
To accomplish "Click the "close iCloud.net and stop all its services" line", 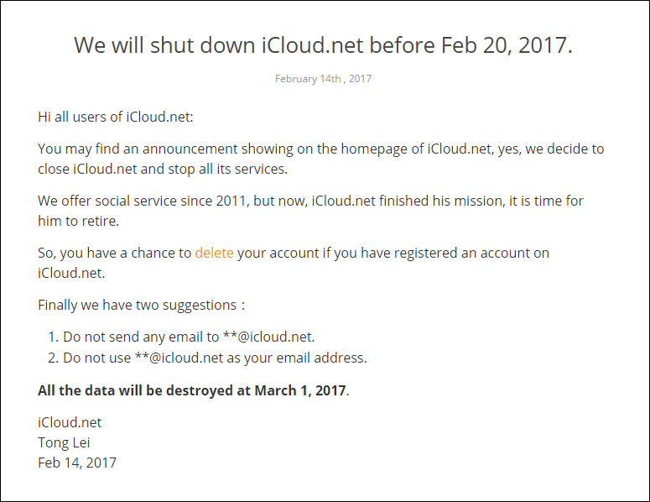I will pyautogui.click(x=162, y=169).
